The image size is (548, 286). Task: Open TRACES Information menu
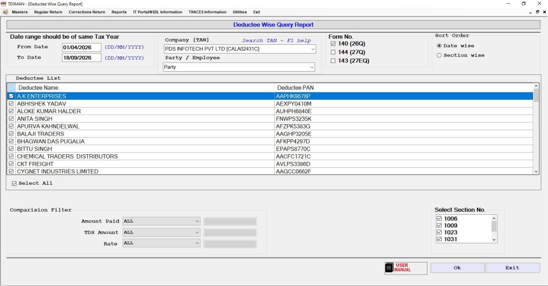pos(208,12)
